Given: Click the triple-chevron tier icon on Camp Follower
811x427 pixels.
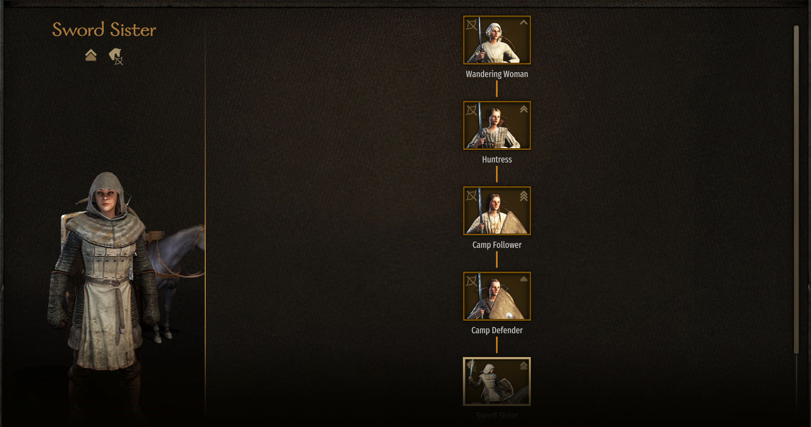Looking at the screenshot, I should (524, 196).
